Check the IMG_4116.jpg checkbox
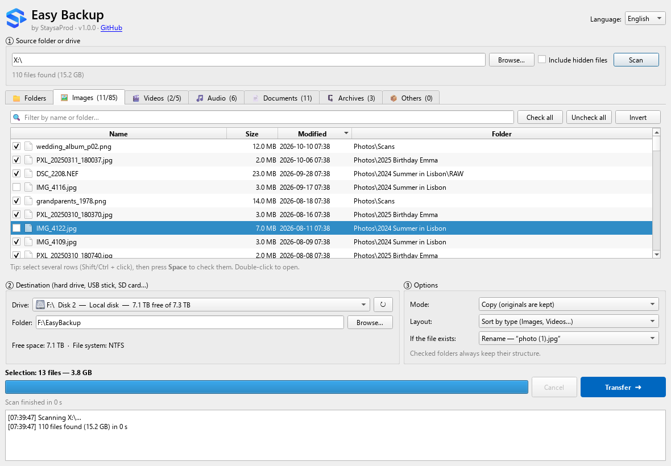Screen dimensions: 671x466 pyautogui.click(x=16, y=188)
